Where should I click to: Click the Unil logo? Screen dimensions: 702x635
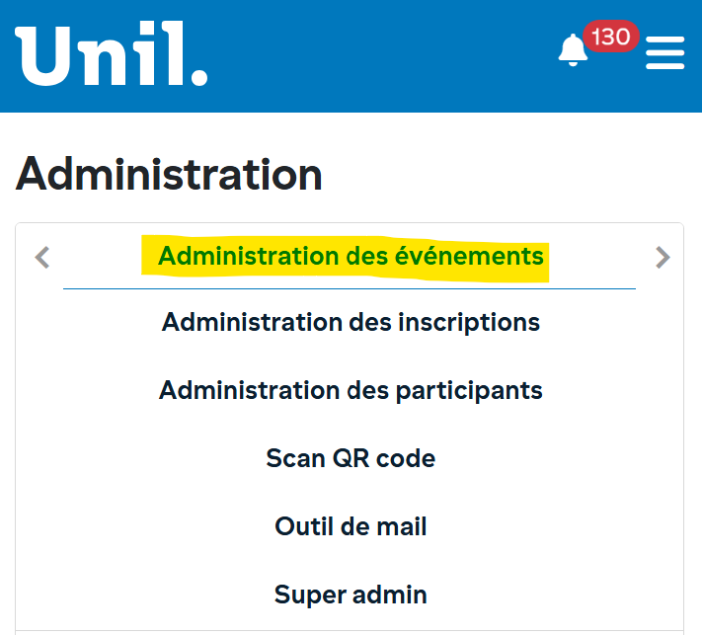[x=111, y=55]
